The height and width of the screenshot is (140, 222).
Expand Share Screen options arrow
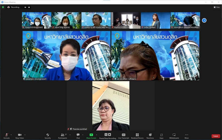pyautogui.click(x=96, y=135)
